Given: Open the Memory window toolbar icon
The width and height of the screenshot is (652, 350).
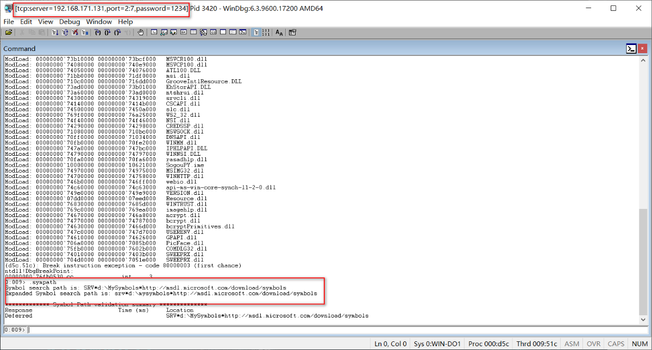Looking at the screenshot, I should pyautogui.click(x=193, y=33).
